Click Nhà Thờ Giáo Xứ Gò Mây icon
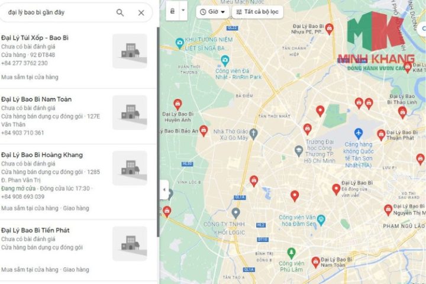The width and height of the screenshot is (426, 284). pyautogui.click(x=253, y=134)
